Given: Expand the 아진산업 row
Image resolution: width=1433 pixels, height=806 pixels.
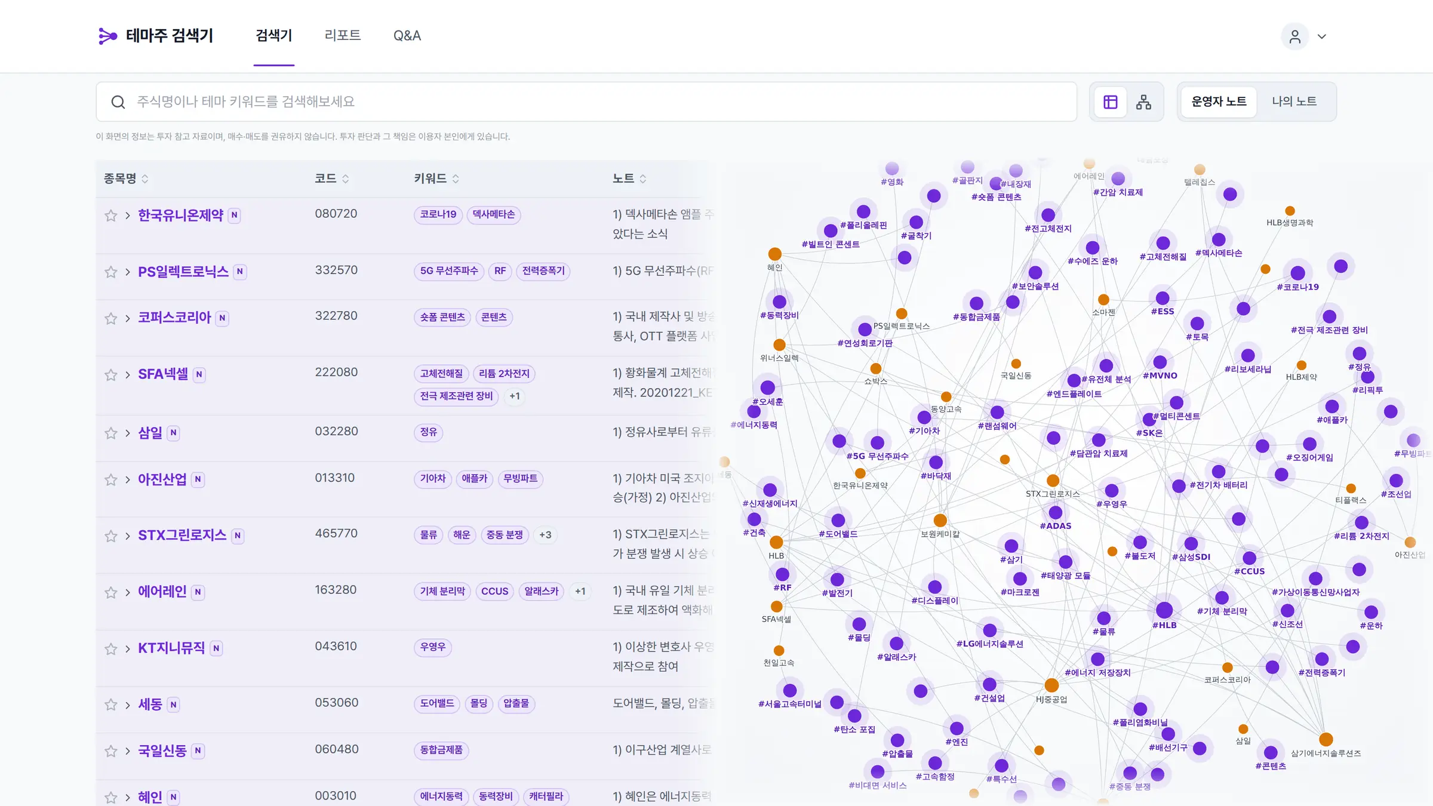Looking at the screenshot, I should (x=128, y=480).
